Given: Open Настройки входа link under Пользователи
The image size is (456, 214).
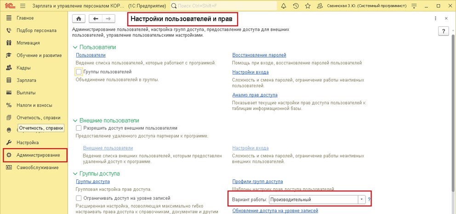Looking at the screenshot, I should 251,72.
